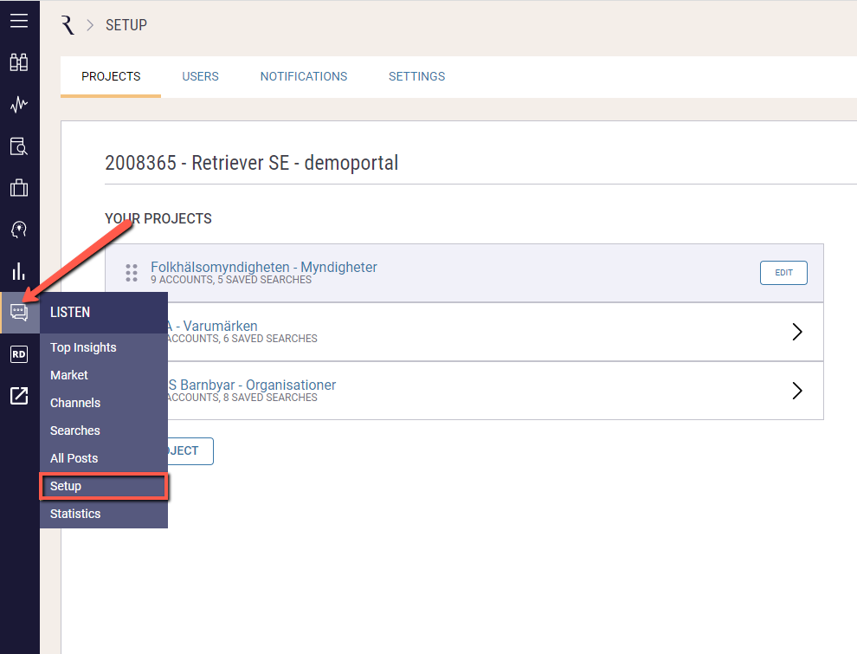857x654 pixels.
Task: Open the RD icon in sidebar
Action: tap(19, 354)
